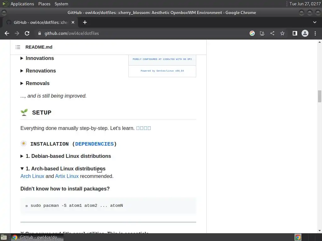Click show desktop icon in bottom panel

pos(4,237)
